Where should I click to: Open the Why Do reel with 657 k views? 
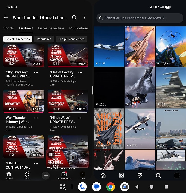click(140, 129)
